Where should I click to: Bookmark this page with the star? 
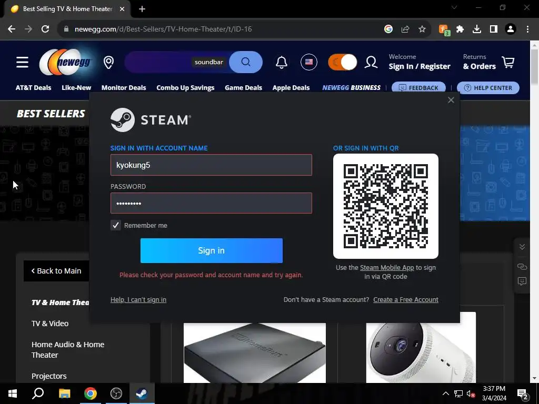422,29
